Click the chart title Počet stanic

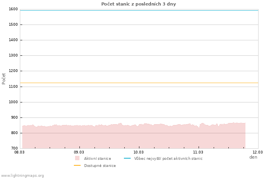[x=139, y=4]
